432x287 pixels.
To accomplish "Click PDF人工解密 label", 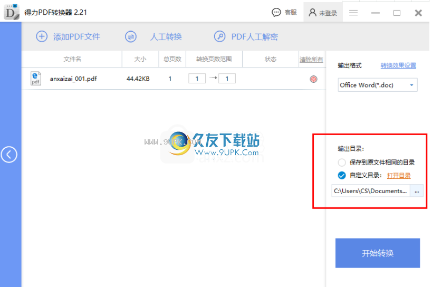I will tap(254, 36).
